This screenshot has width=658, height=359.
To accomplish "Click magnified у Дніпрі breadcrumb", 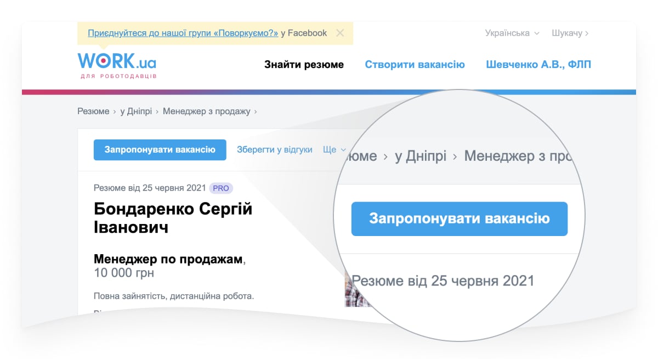I will click(x=420, y=156).
